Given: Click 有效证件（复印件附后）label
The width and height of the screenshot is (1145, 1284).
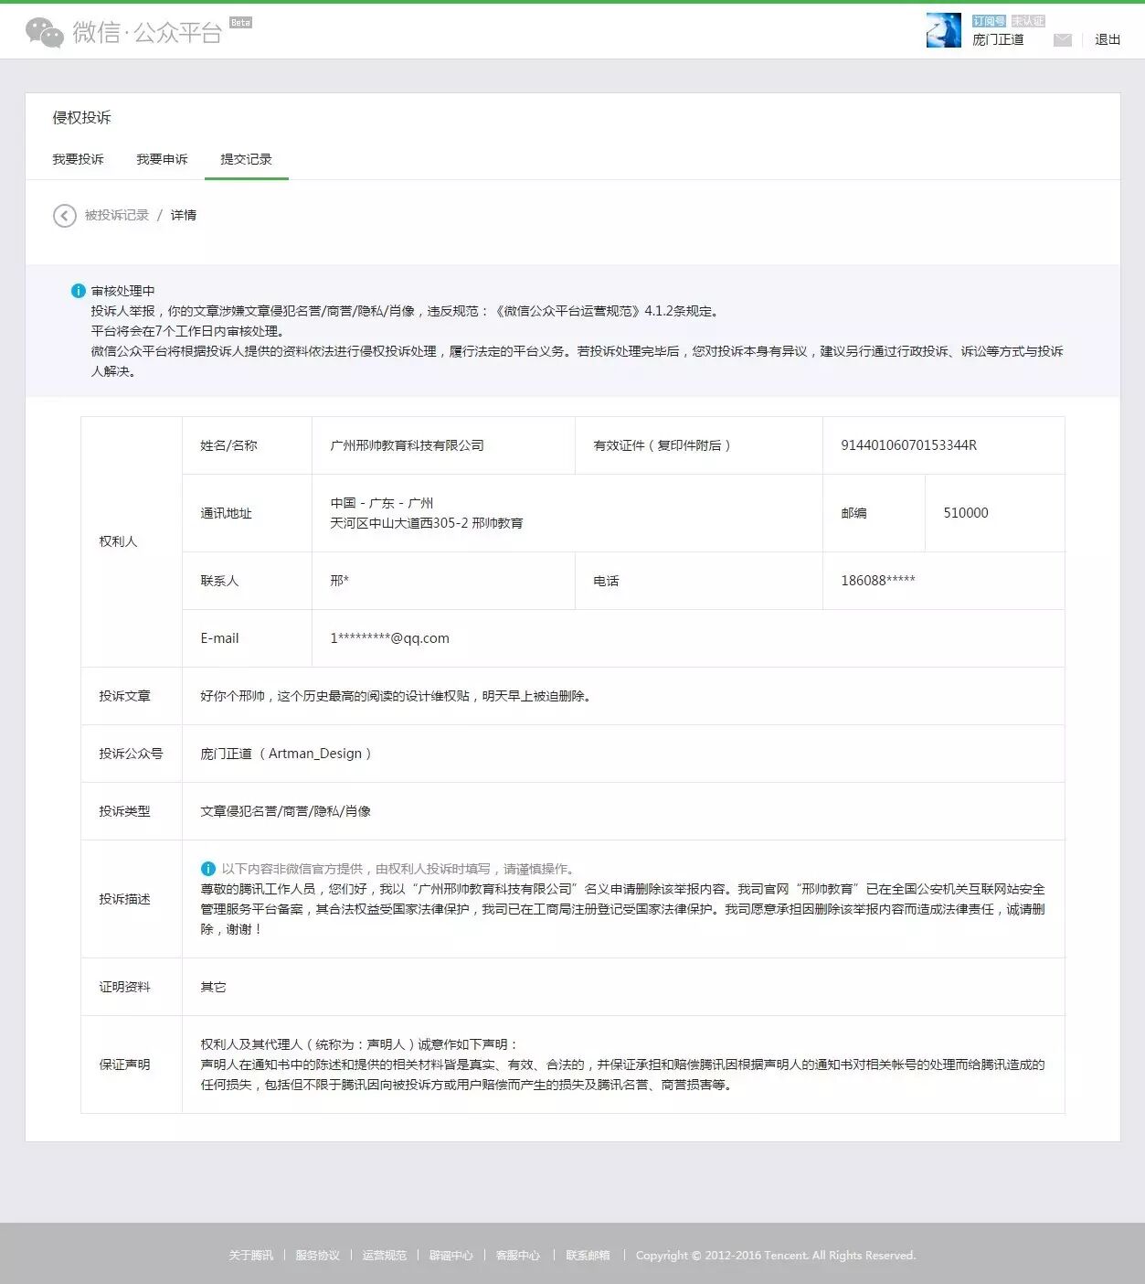Looking at the screenshot, I should (x=663, y=445).
